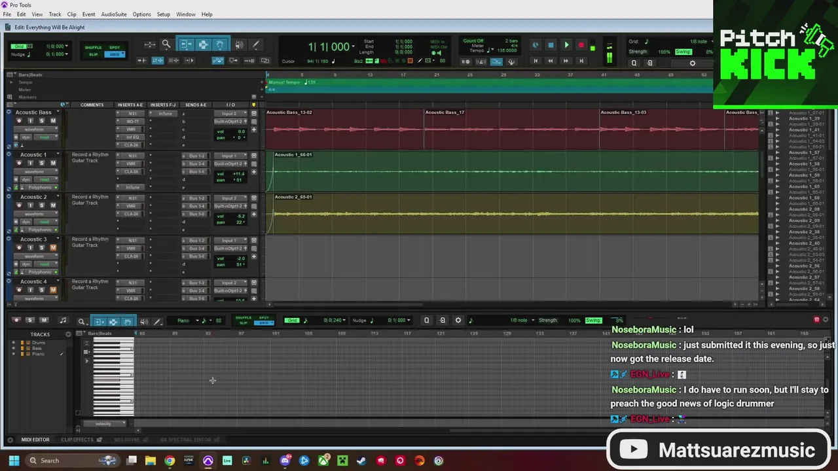Click the Record transport button
838x471 pixels.
[581, 45]
